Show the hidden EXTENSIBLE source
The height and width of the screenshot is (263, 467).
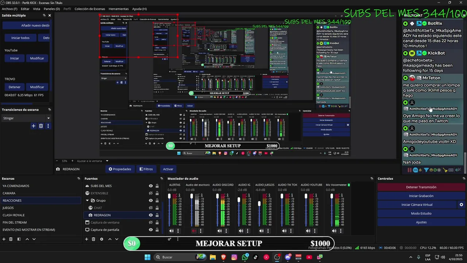coord(151,193)
